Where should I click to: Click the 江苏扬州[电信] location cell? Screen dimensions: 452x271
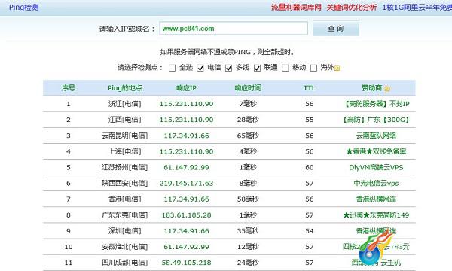(125, 167)
